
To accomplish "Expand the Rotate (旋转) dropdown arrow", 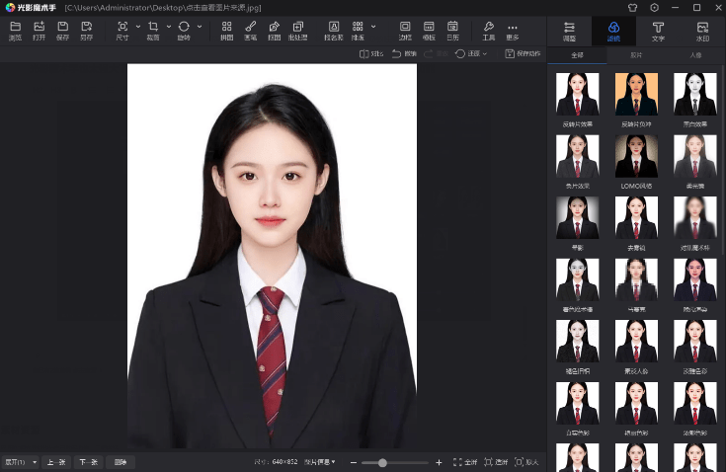I will pos(199,27).
